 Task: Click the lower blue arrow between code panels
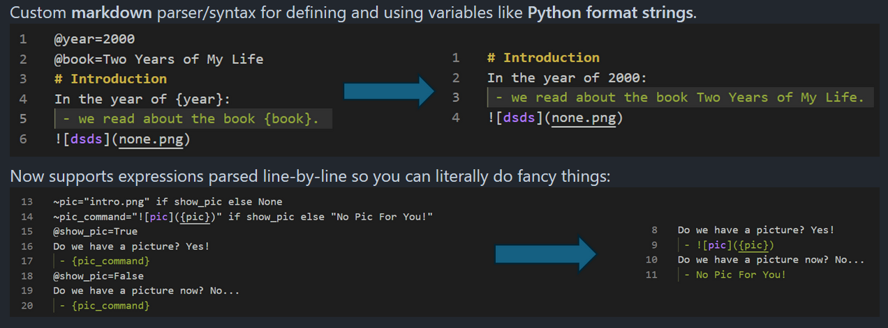pos(545,253)
